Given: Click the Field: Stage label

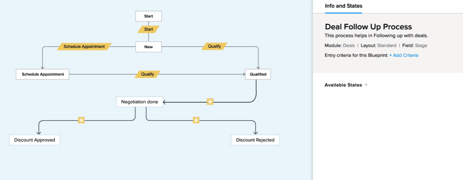Looking at the screenshot, I should 415,45.
